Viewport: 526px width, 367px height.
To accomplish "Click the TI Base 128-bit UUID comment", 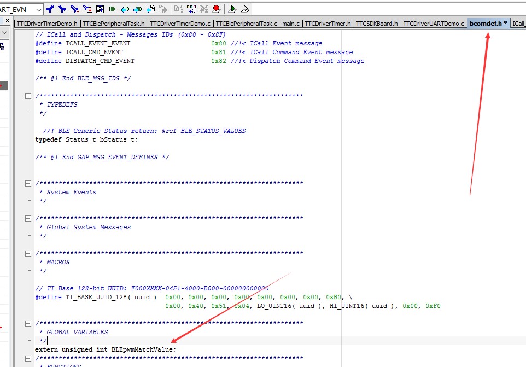I will pos(152,288).
